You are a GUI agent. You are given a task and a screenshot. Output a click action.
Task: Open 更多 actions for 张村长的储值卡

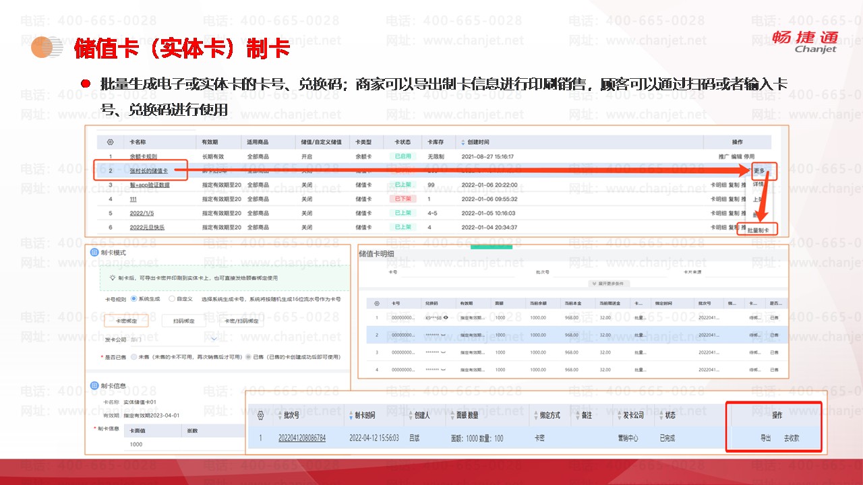(x=759, y=170)
